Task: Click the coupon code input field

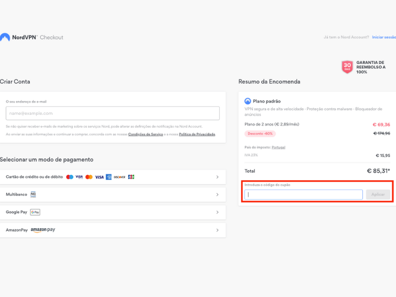Action: coord(303,195)
